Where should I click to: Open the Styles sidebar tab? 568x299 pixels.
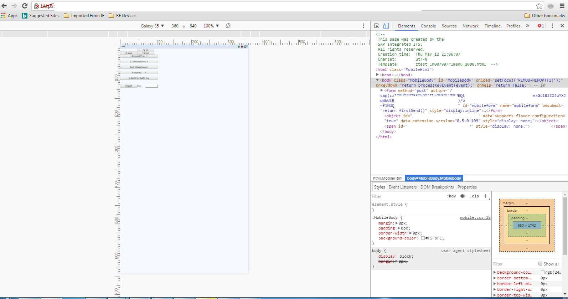[x=379, y=187]
